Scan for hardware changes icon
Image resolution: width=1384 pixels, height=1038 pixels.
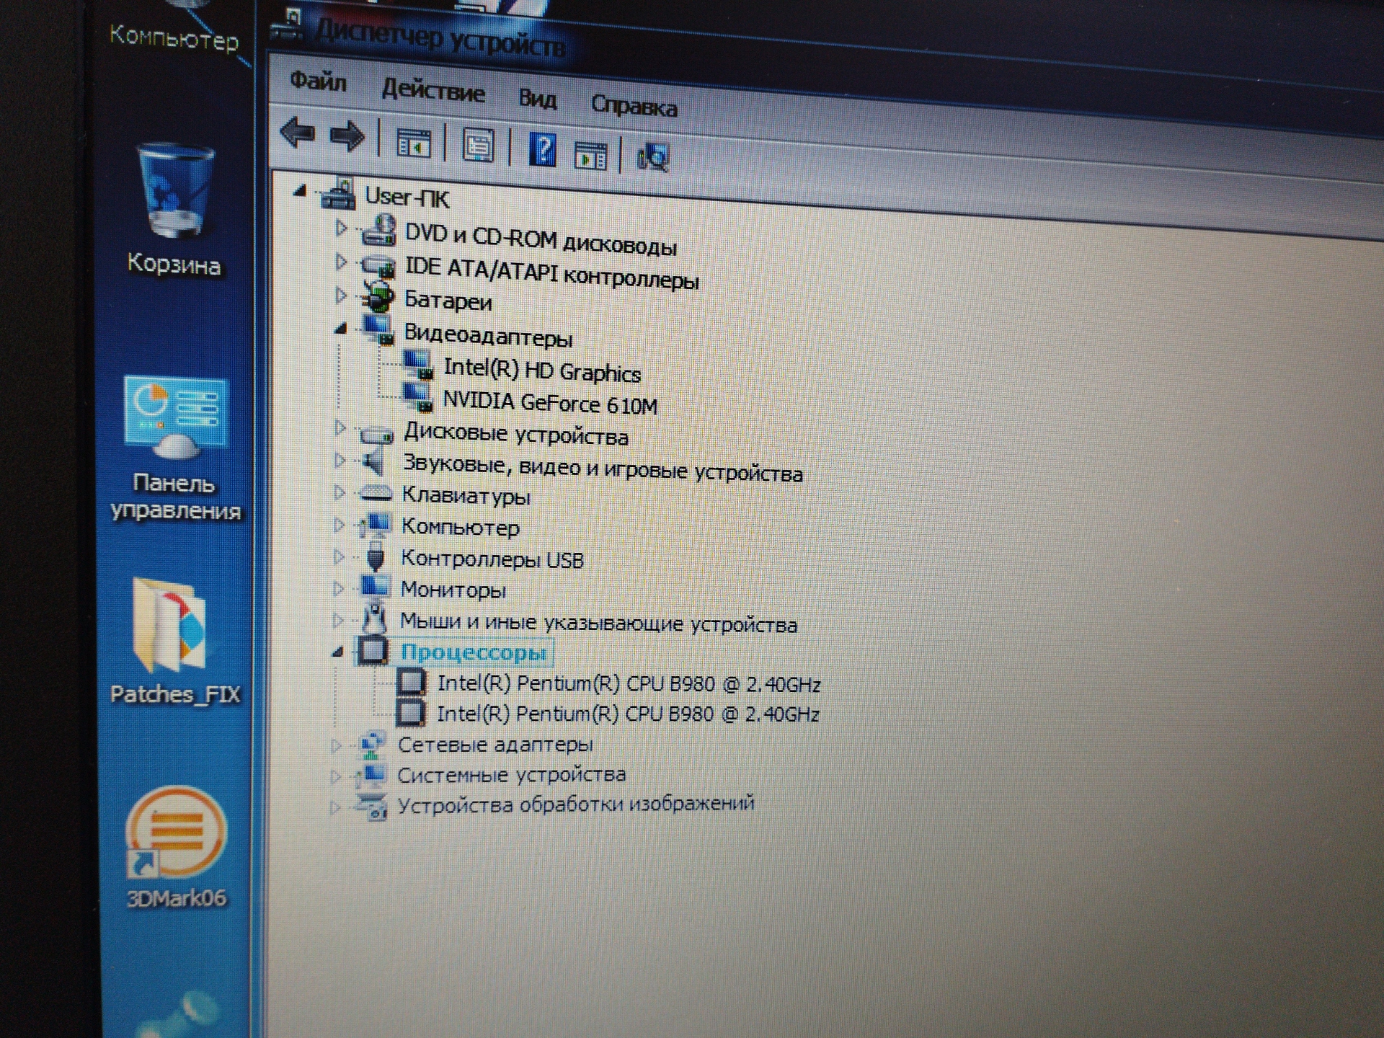click(x=653, y=157)
